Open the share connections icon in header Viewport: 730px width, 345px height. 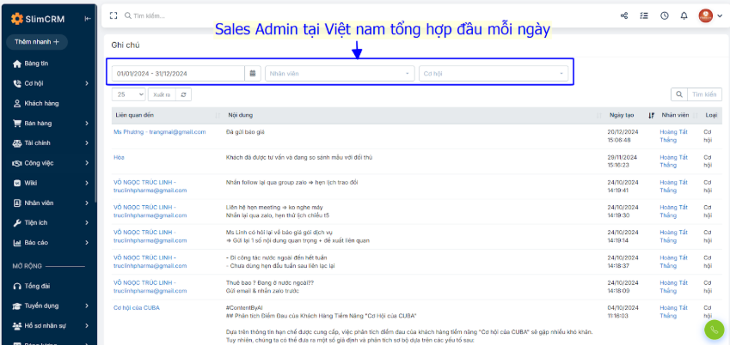point(623,15)
